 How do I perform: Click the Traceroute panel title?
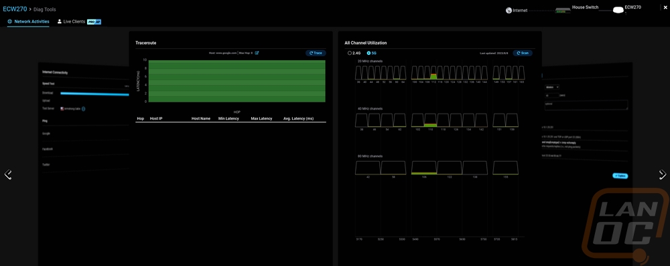click(x=145, y=43)
